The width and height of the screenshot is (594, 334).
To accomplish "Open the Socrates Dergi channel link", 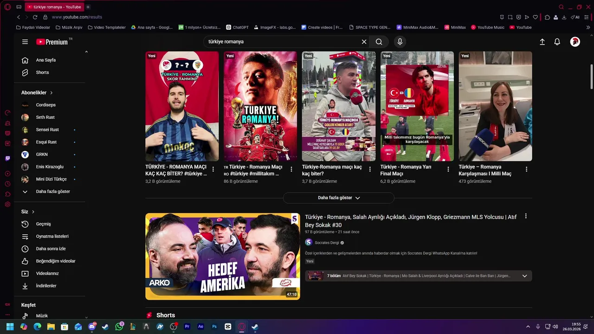I will pos(326,243).
